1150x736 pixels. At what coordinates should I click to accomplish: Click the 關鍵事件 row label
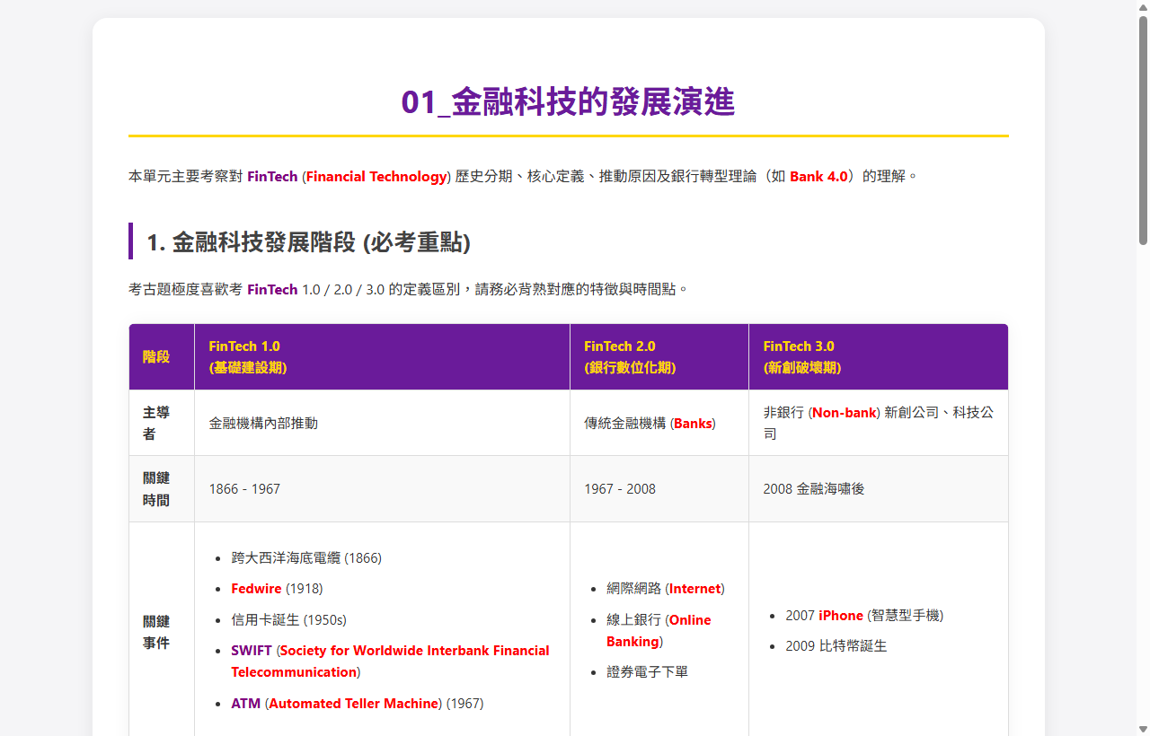pos(162,632)
